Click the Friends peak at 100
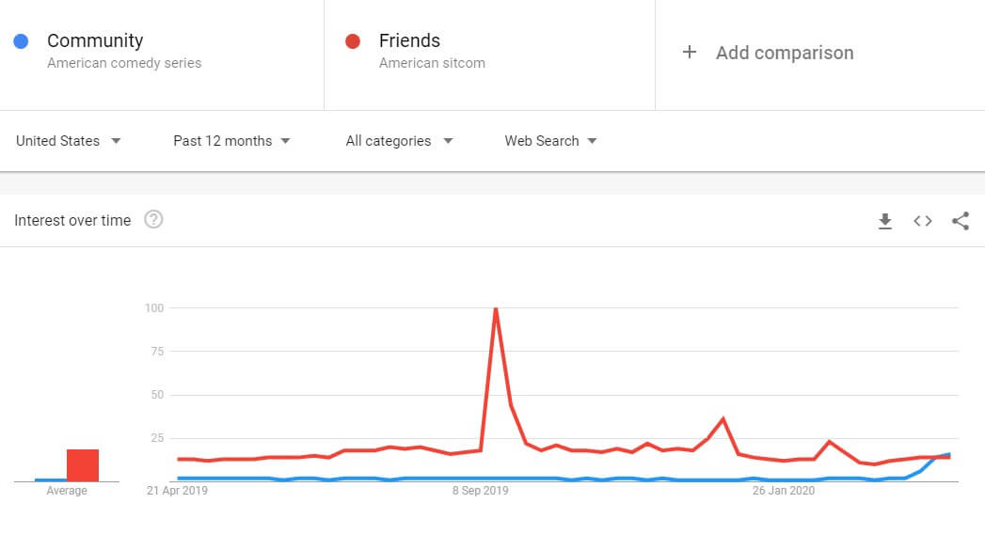Image resolution: width=985 pixels, height=550 pixels. click(x=495, y=309)
